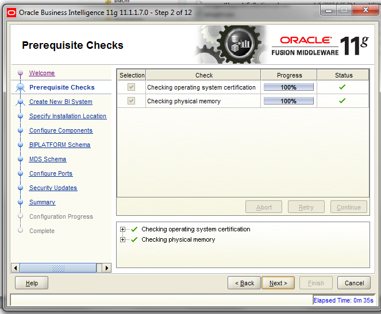The image size is (381, 314).
Task: Click the navigation pane horizontal scrollbar thumb
Action: coord(58,268)
